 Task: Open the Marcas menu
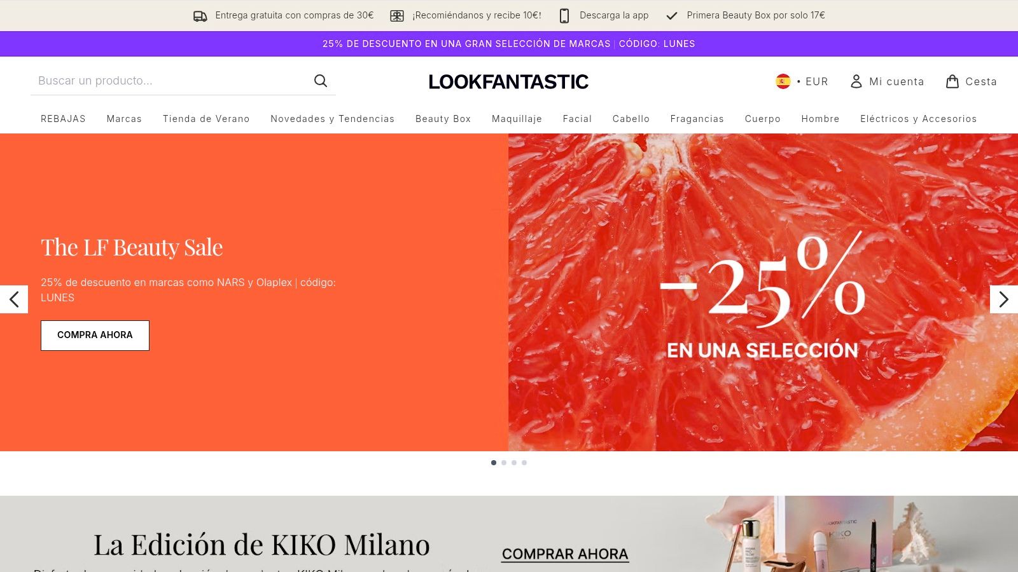coord(124,119)
